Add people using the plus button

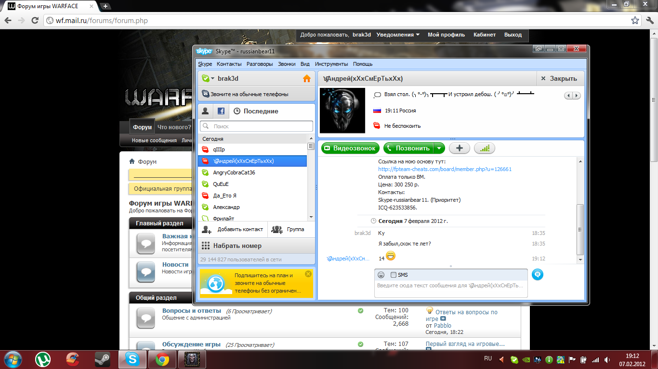460,148
